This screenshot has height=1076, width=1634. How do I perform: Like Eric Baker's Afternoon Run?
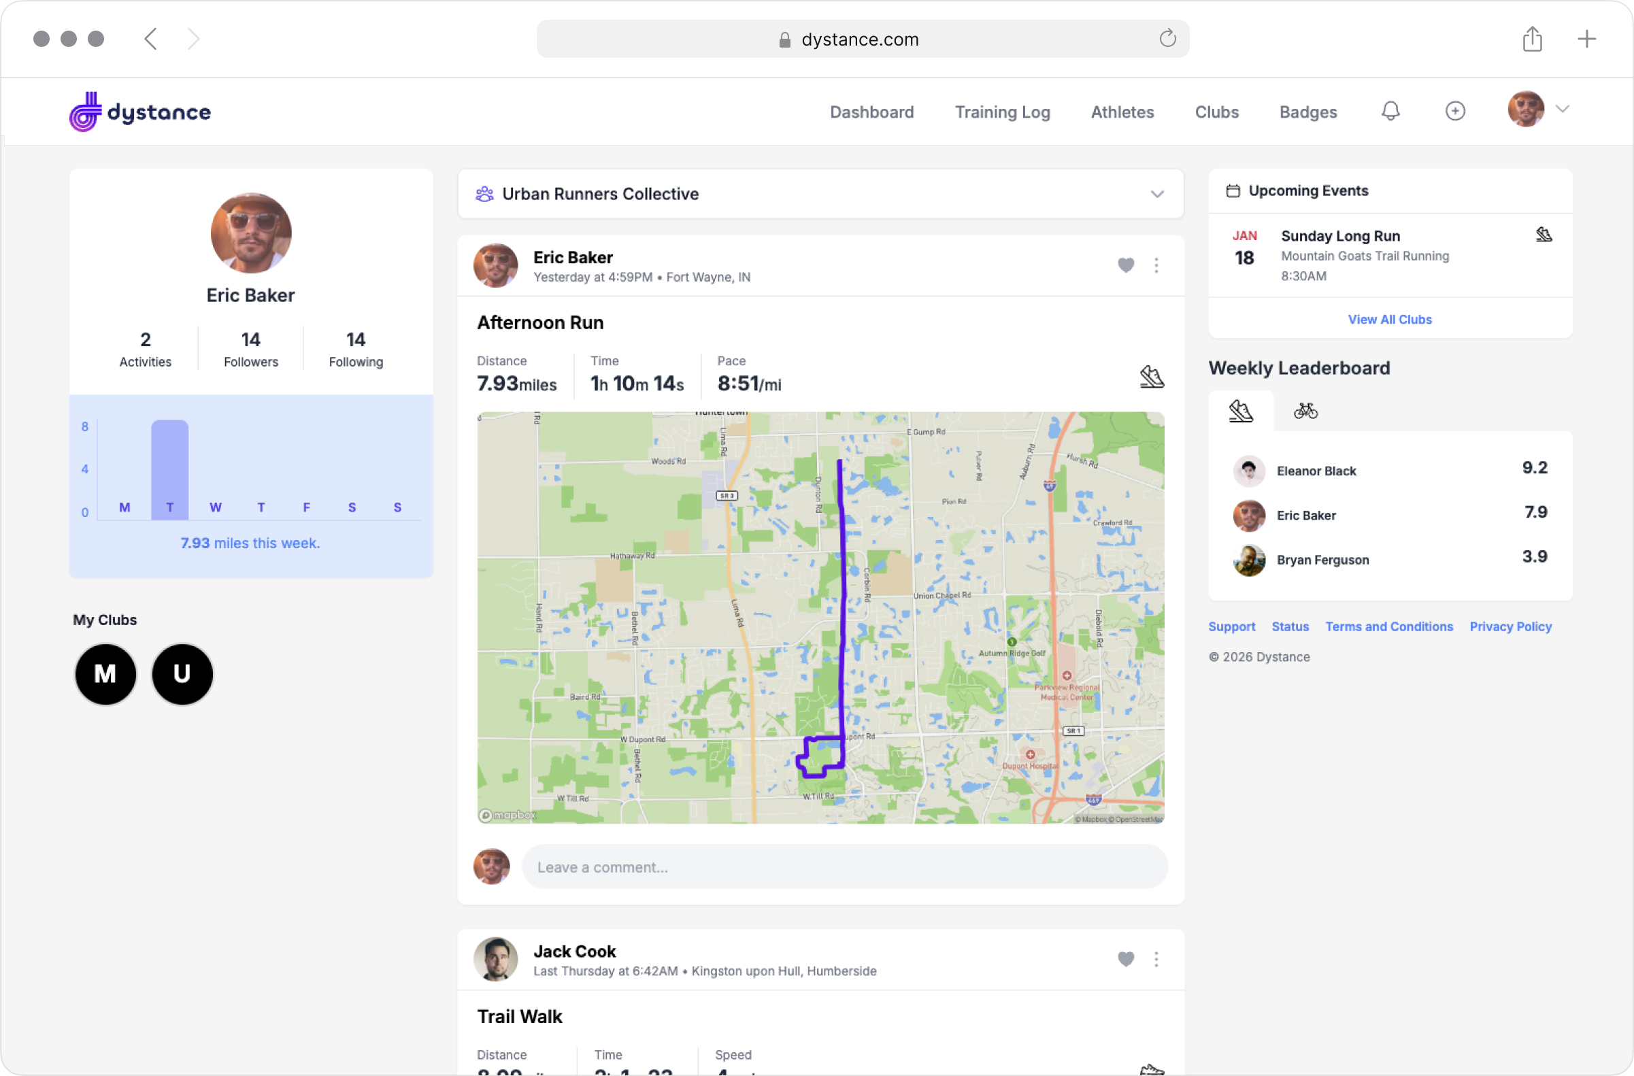click(1126, 265)
